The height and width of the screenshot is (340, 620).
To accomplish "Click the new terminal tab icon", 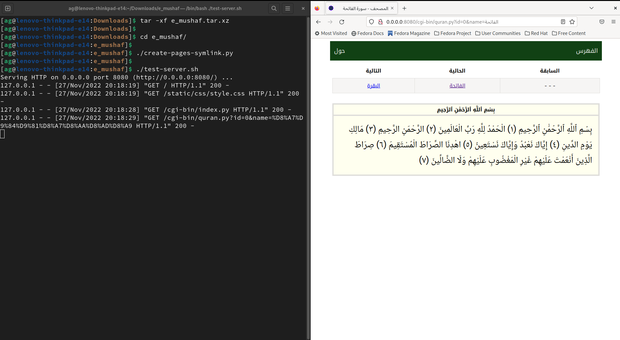I will [x=8, y=8].
